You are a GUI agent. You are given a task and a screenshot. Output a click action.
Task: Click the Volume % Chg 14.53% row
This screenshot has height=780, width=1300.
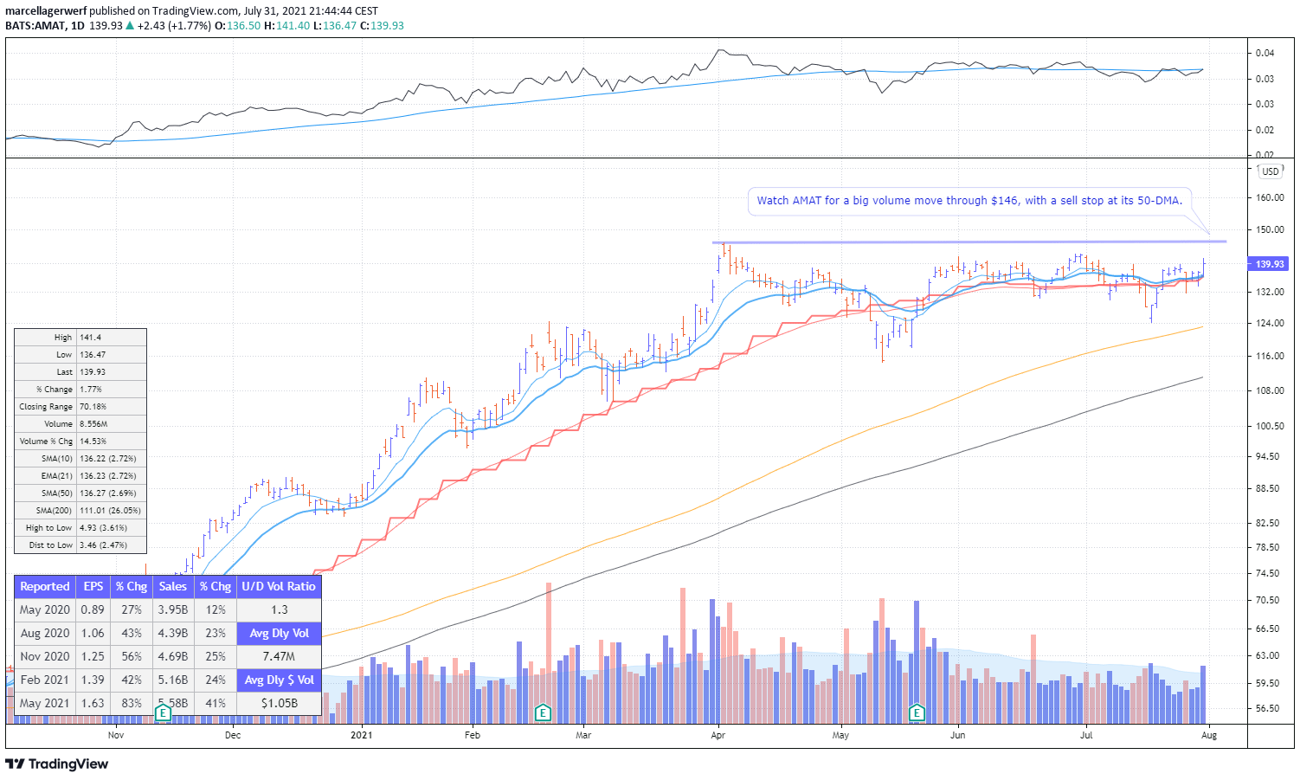pos(80,442)
